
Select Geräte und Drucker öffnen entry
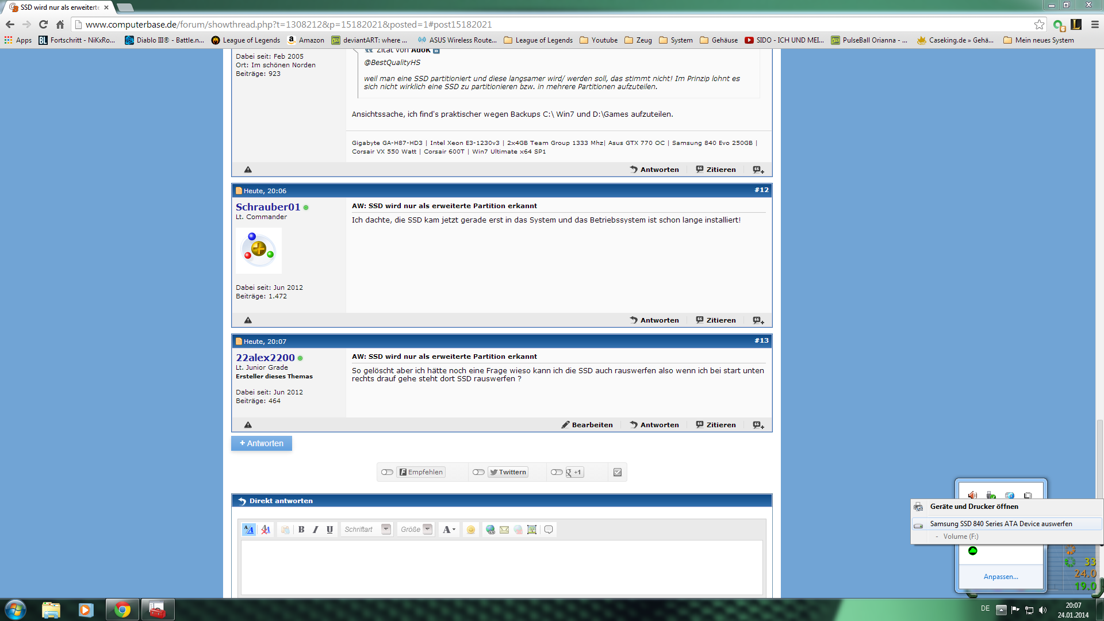(x=974, y=507)
